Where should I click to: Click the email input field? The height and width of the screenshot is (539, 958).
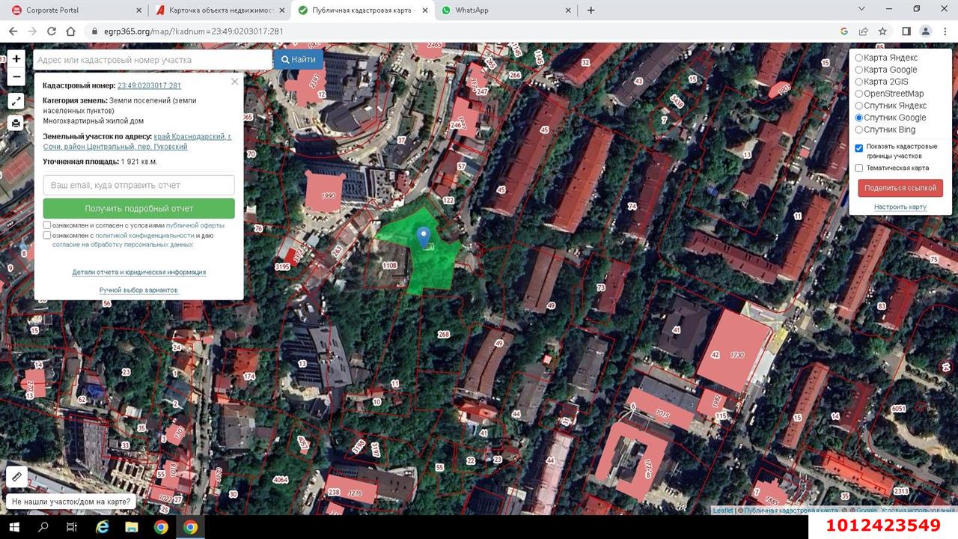pos(138,185)
